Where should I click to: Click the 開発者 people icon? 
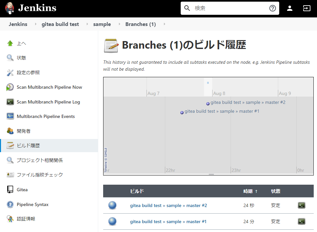10,131
